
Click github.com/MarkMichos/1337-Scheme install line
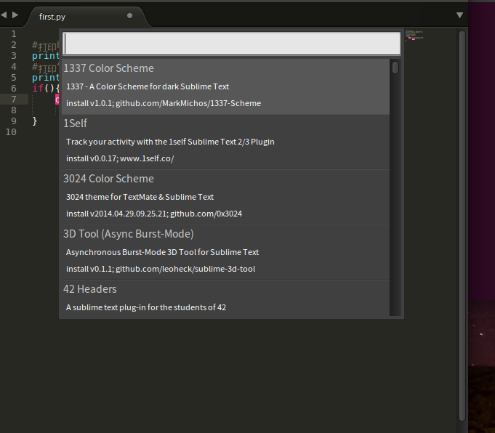(164, 103)
